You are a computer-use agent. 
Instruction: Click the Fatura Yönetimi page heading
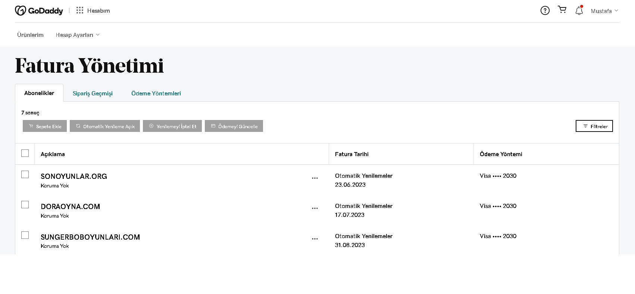(90, 66)
